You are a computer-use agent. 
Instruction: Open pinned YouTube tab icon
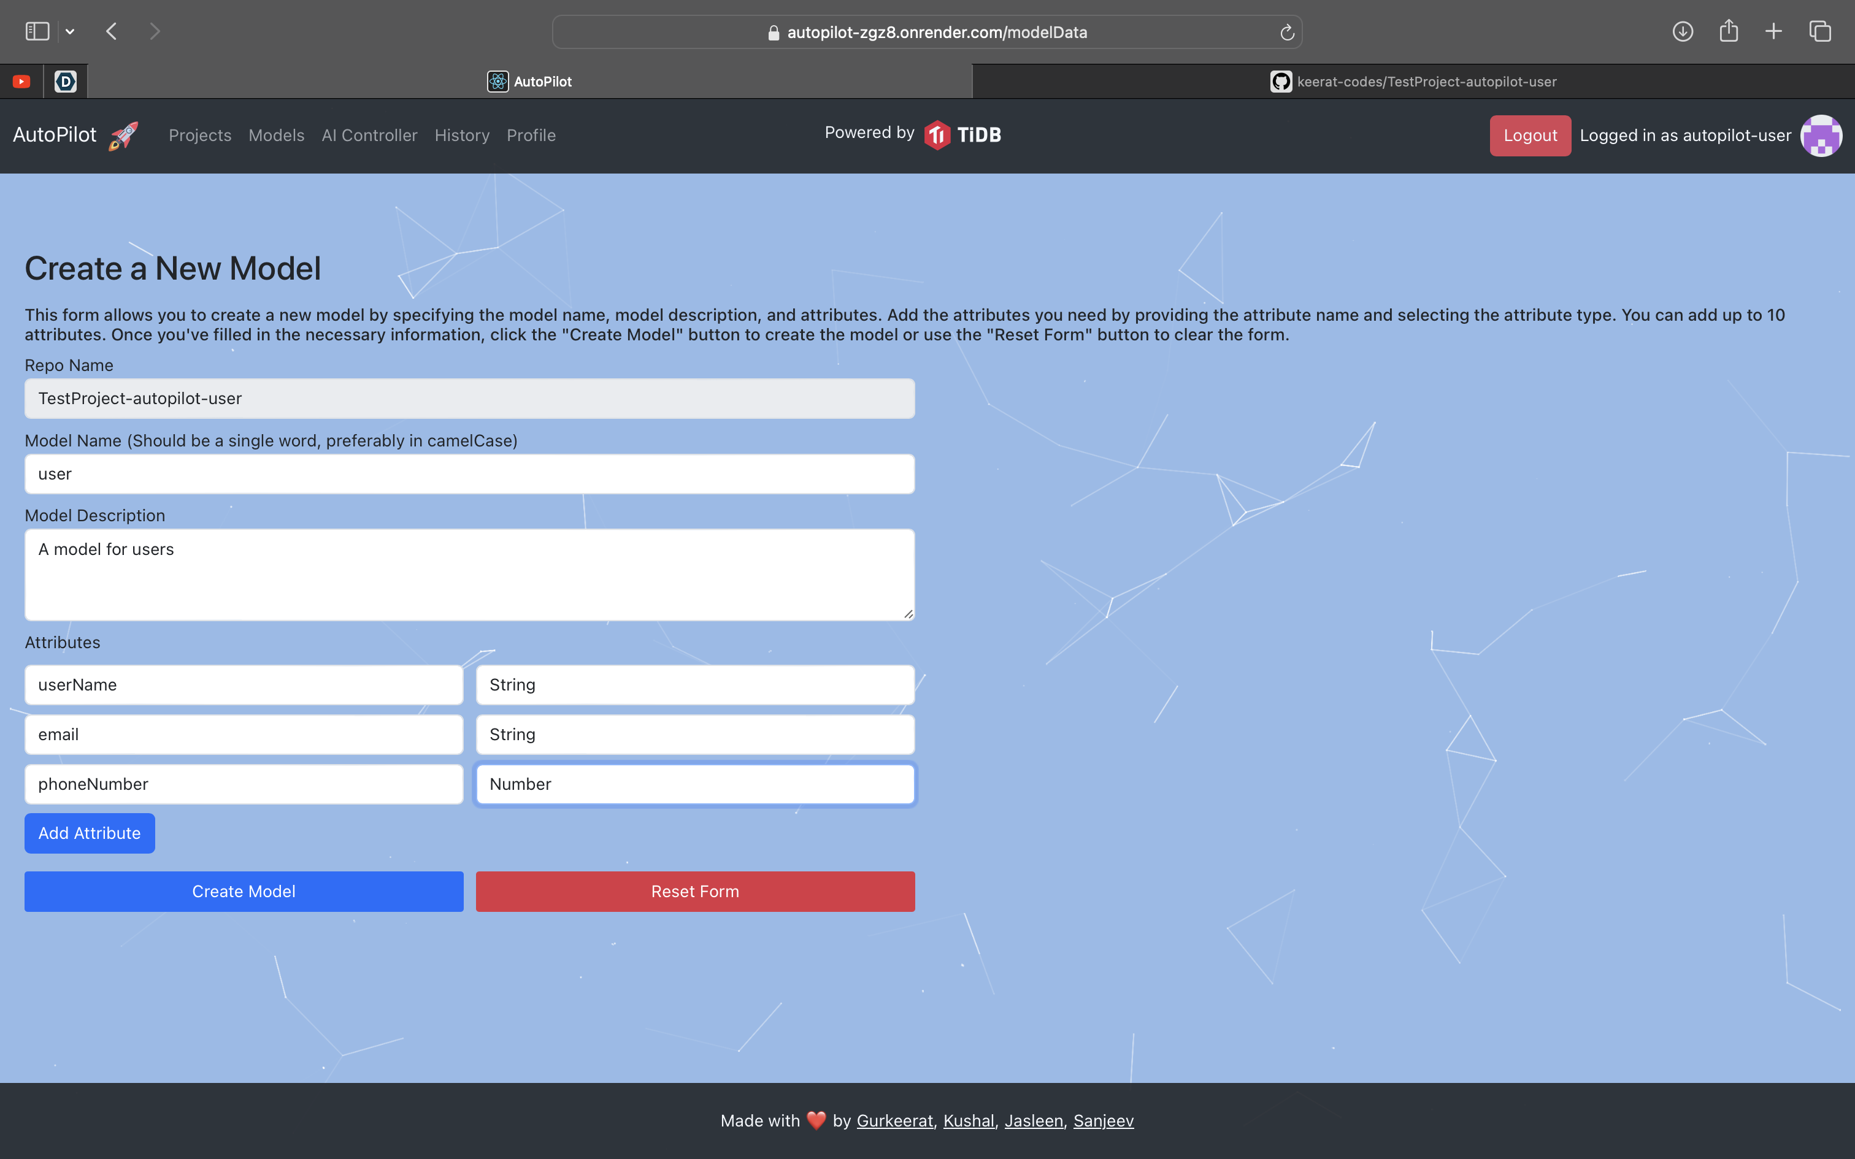pyautogui.click(x=21, y=81)
